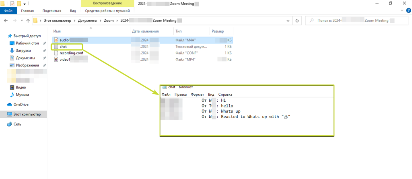Screen dimensions: 412x179
Task: Click the Файл "MP4" type cell
Action: click(x=185, y=60)
